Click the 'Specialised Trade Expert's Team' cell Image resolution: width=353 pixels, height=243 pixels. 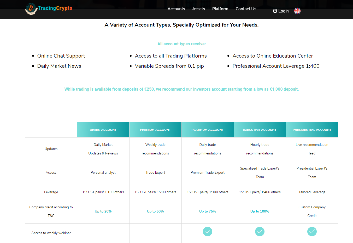[260, 173]
